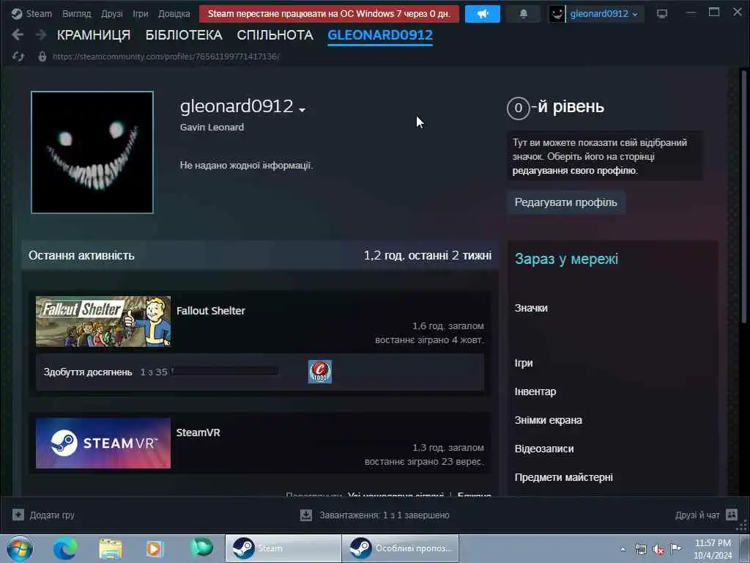Click the level 0 badge circle
750x563 pixels.
click(518, 108)
